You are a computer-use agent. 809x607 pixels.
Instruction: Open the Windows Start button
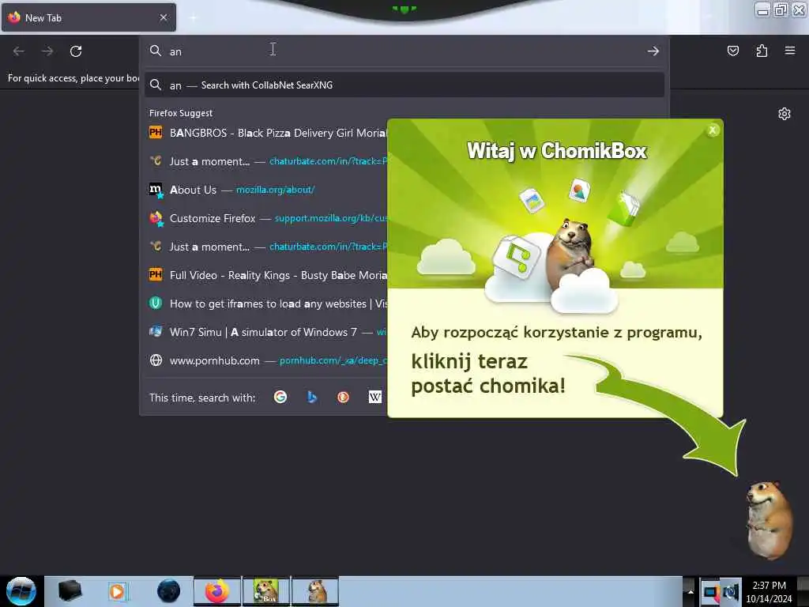click(x=21, y=591)
